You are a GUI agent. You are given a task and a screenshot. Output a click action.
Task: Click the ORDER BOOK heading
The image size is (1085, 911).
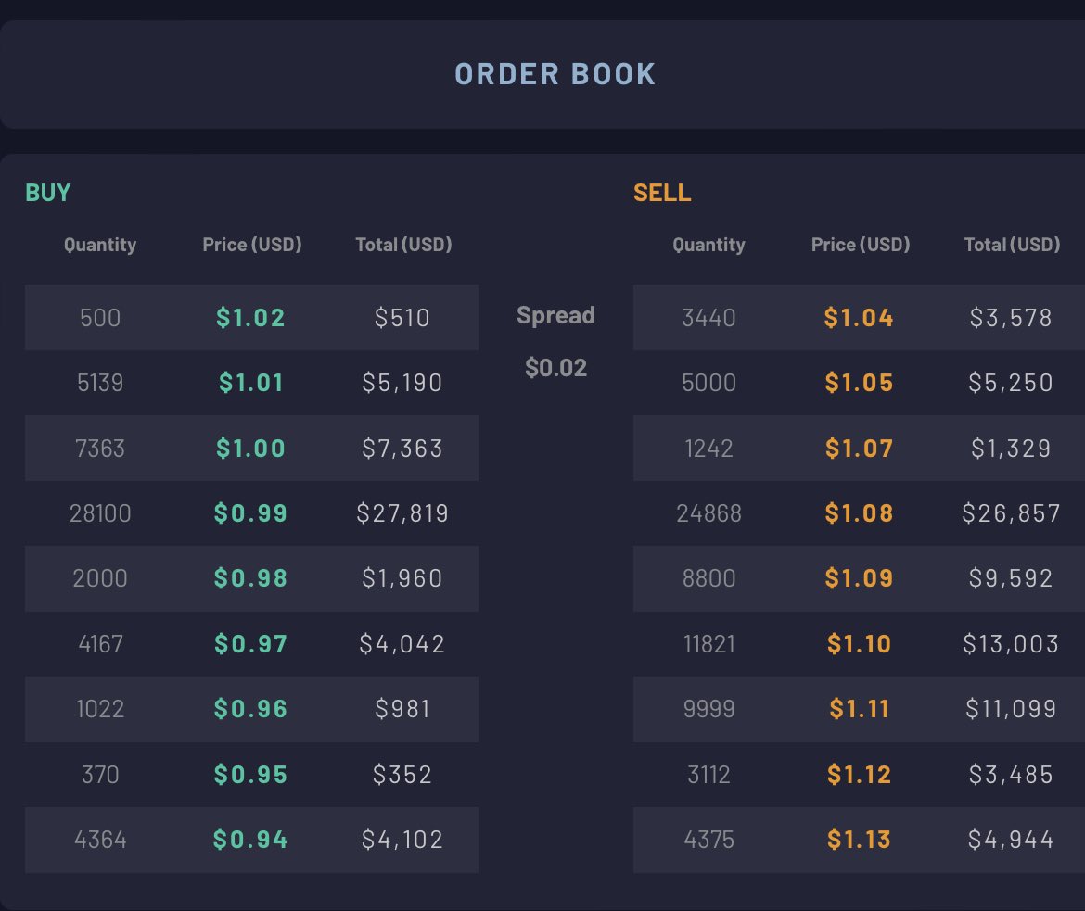(555, 74)
